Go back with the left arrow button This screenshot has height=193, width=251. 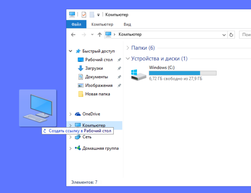click(x=73, y=35)
